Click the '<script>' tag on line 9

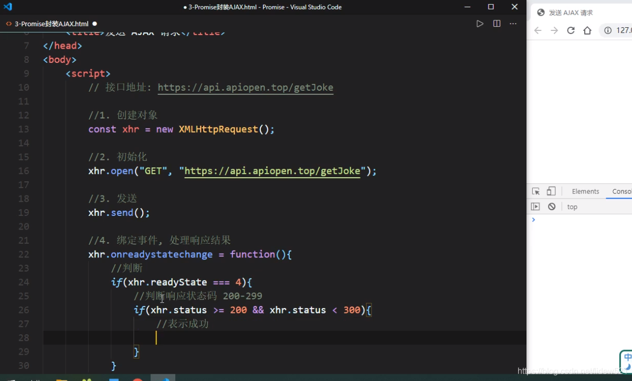click(x=88, y=73)
